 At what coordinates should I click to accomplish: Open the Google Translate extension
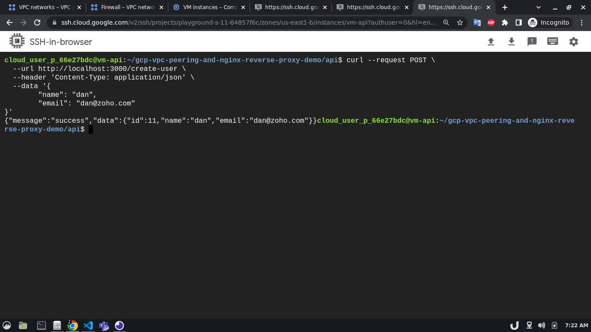click(477, 22)
